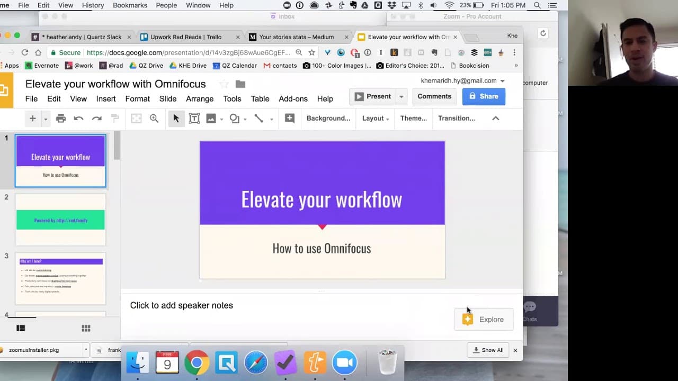
Task: Move presentation using folder icon
Action: (240, 84)
